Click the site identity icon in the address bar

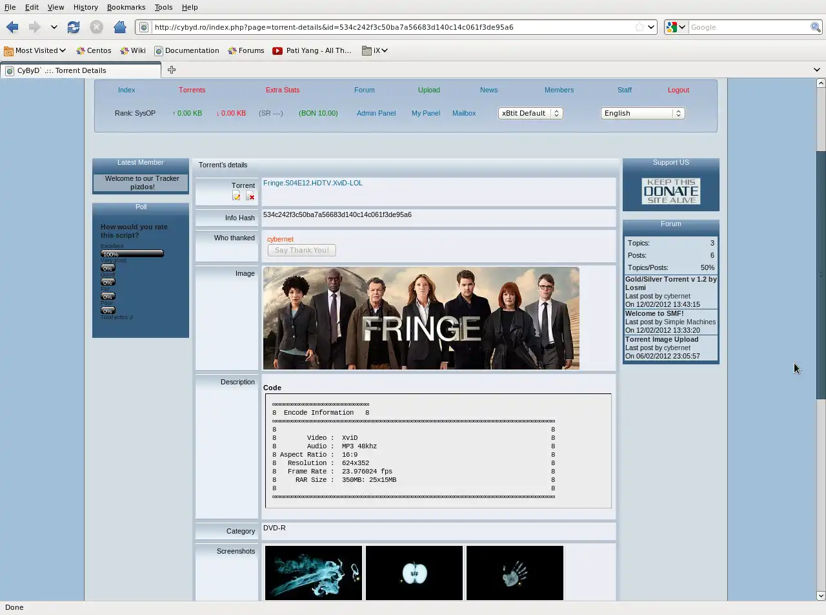[x=144, y=27]
